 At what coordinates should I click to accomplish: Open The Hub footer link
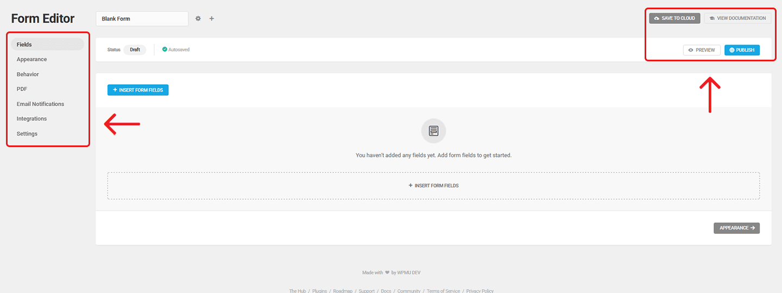[298, 291]
